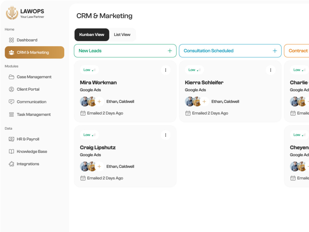
Task: Switch to List View tab
Action: point(122,35)
